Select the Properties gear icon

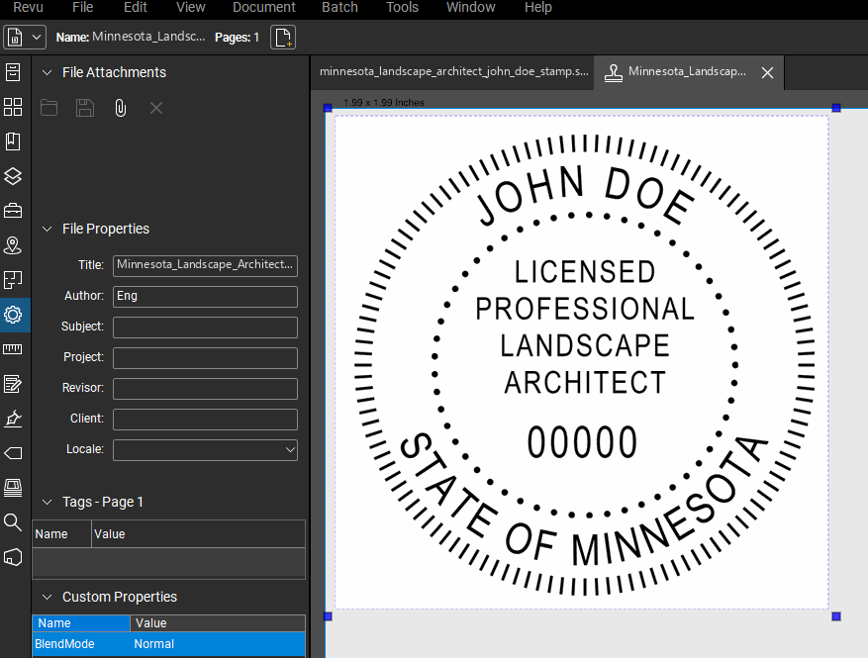(x=13, y=315)
